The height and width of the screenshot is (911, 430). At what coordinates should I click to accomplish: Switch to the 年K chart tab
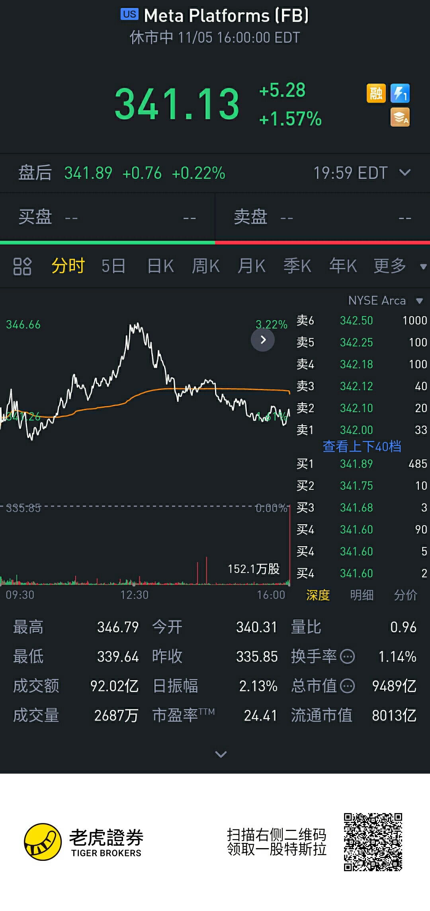(x=343, y=266)
